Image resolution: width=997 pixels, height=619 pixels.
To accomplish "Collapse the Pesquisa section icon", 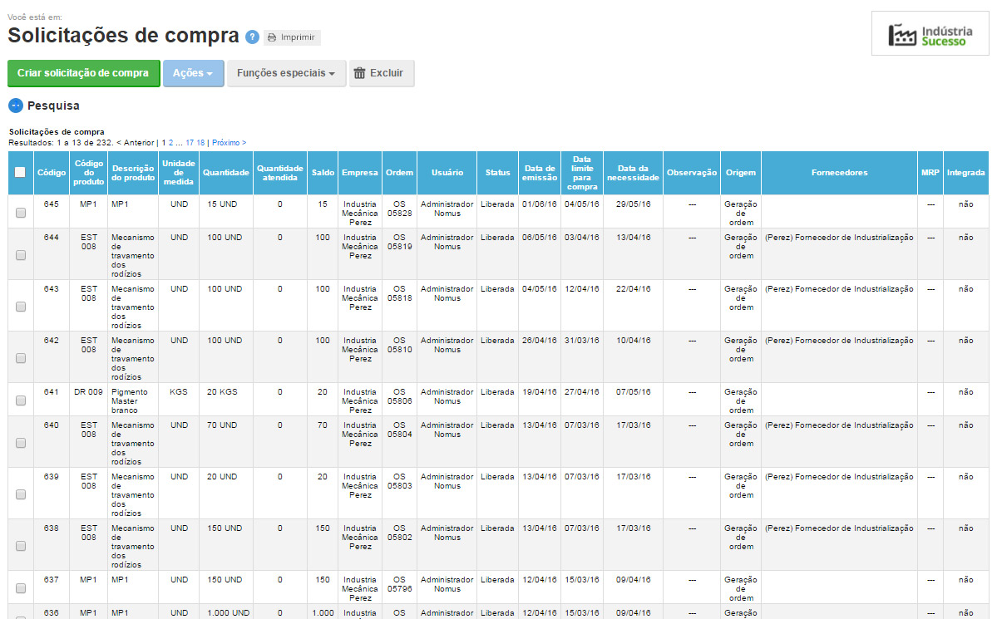I will tap(16, 106).
